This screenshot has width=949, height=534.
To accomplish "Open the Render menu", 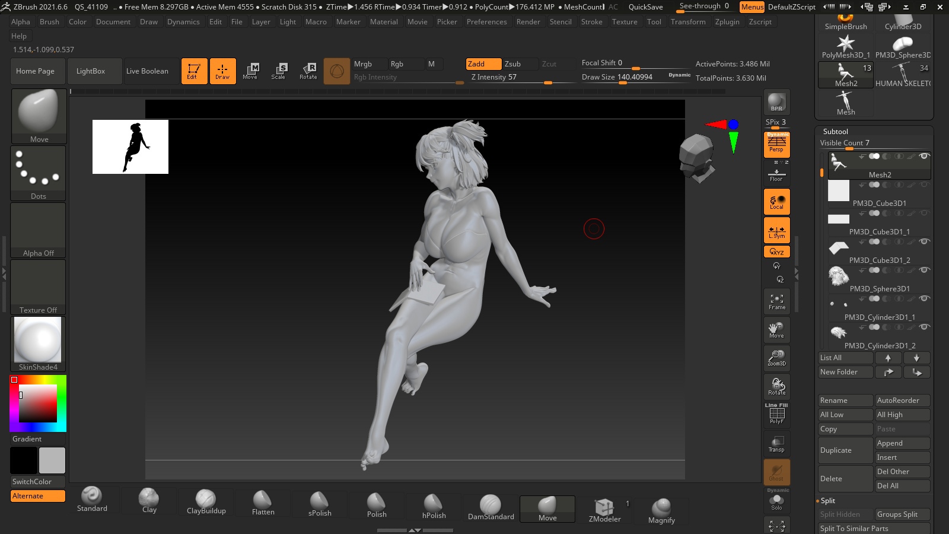I will pos(528,22).
